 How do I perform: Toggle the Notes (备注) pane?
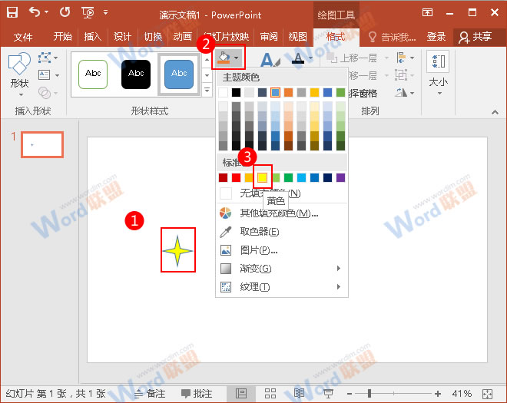tap(150, 393)
